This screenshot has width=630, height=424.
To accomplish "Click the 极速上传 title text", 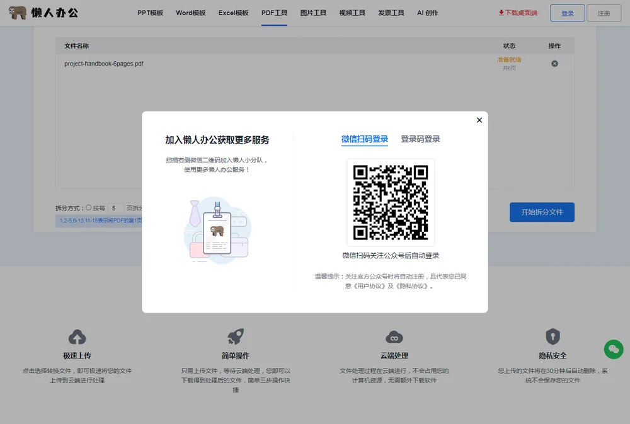I will 77,356.
